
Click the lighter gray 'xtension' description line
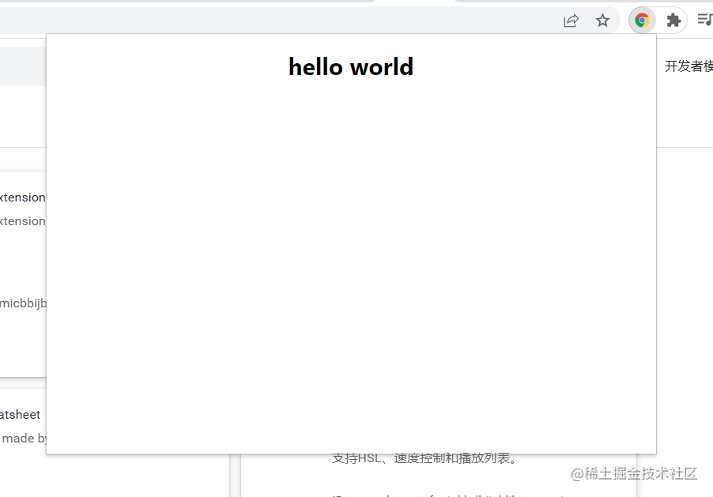click(x=23, y=221)
